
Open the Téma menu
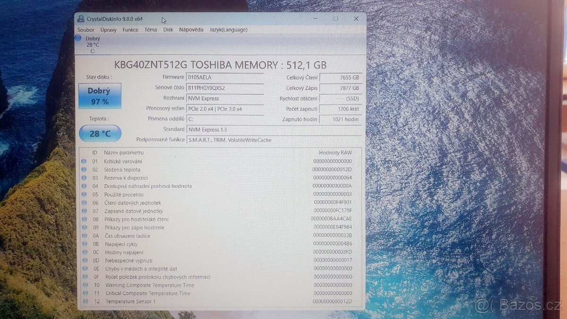pos(151,30)
